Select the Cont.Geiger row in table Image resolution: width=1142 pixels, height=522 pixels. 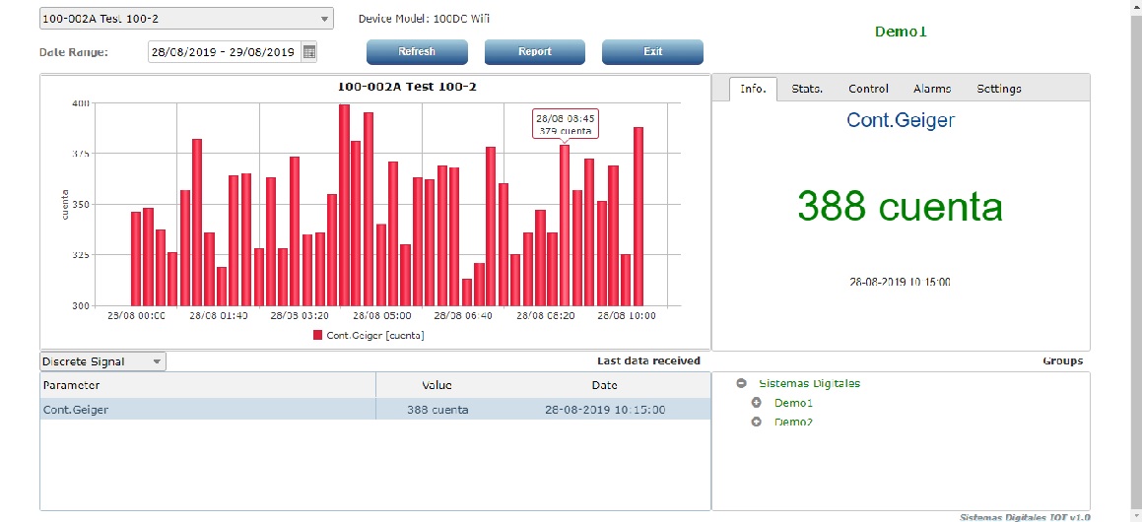(x=374, y=410)
